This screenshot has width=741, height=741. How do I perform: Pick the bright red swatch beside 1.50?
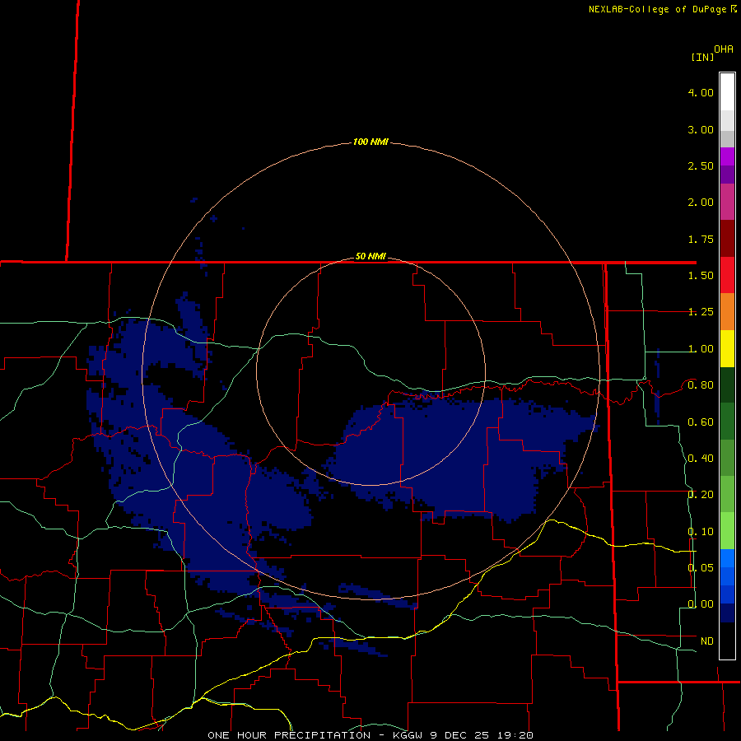727,275
